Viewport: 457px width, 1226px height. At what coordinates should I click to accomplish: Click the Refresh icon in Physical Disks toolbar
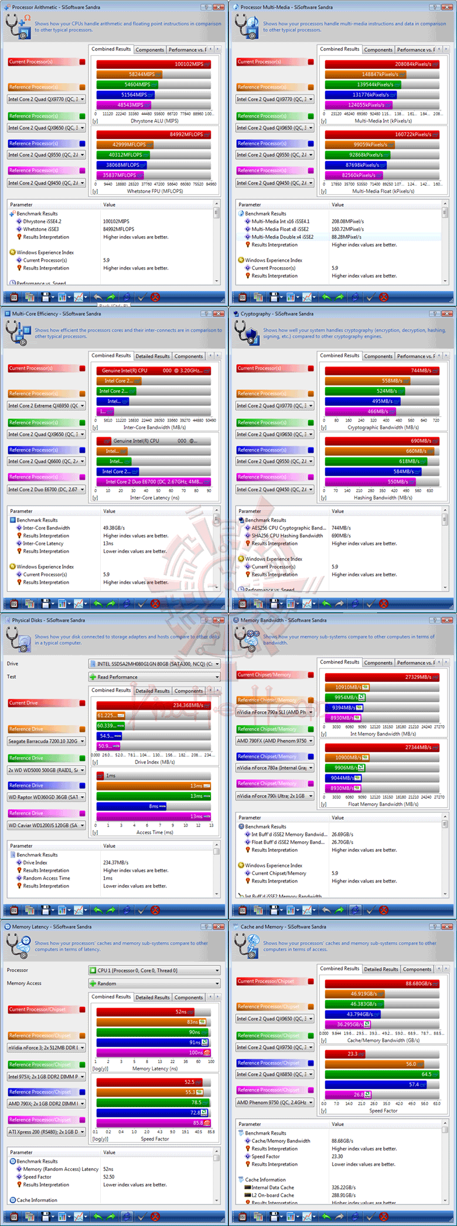[x=127, y=910]
